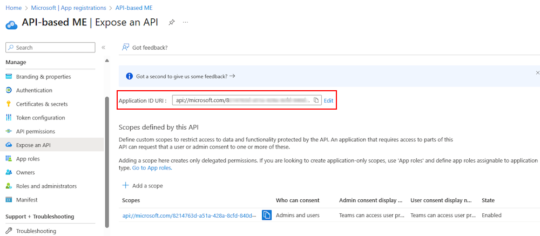This screenshot has width=540, height=236.
Task: Click the plus icon beside Add a scope
Action: pyautogui.click(x=126, y=186)
